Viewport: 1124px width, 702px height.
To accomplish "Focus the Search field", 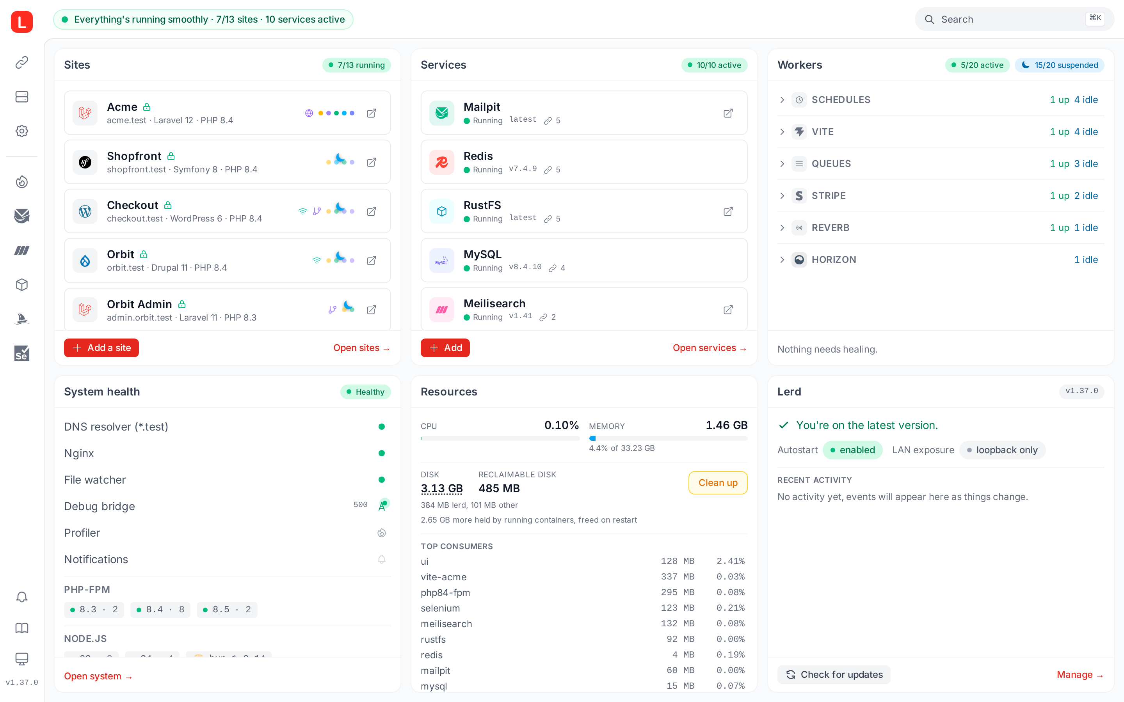I will (1014, 19).
